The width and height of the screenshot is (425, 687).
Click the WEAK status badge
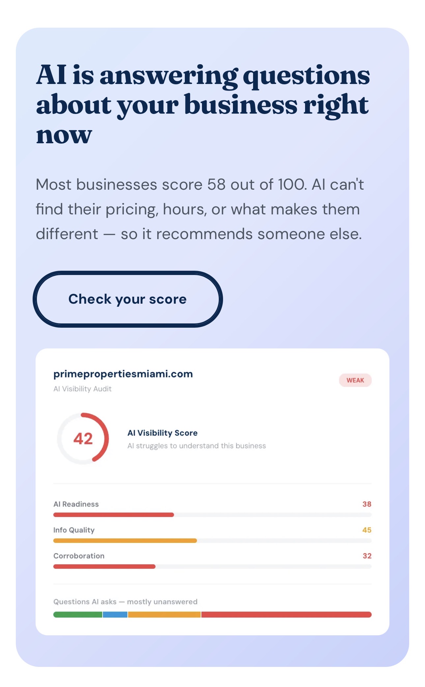pyautogui.click(x=355, y=380)
